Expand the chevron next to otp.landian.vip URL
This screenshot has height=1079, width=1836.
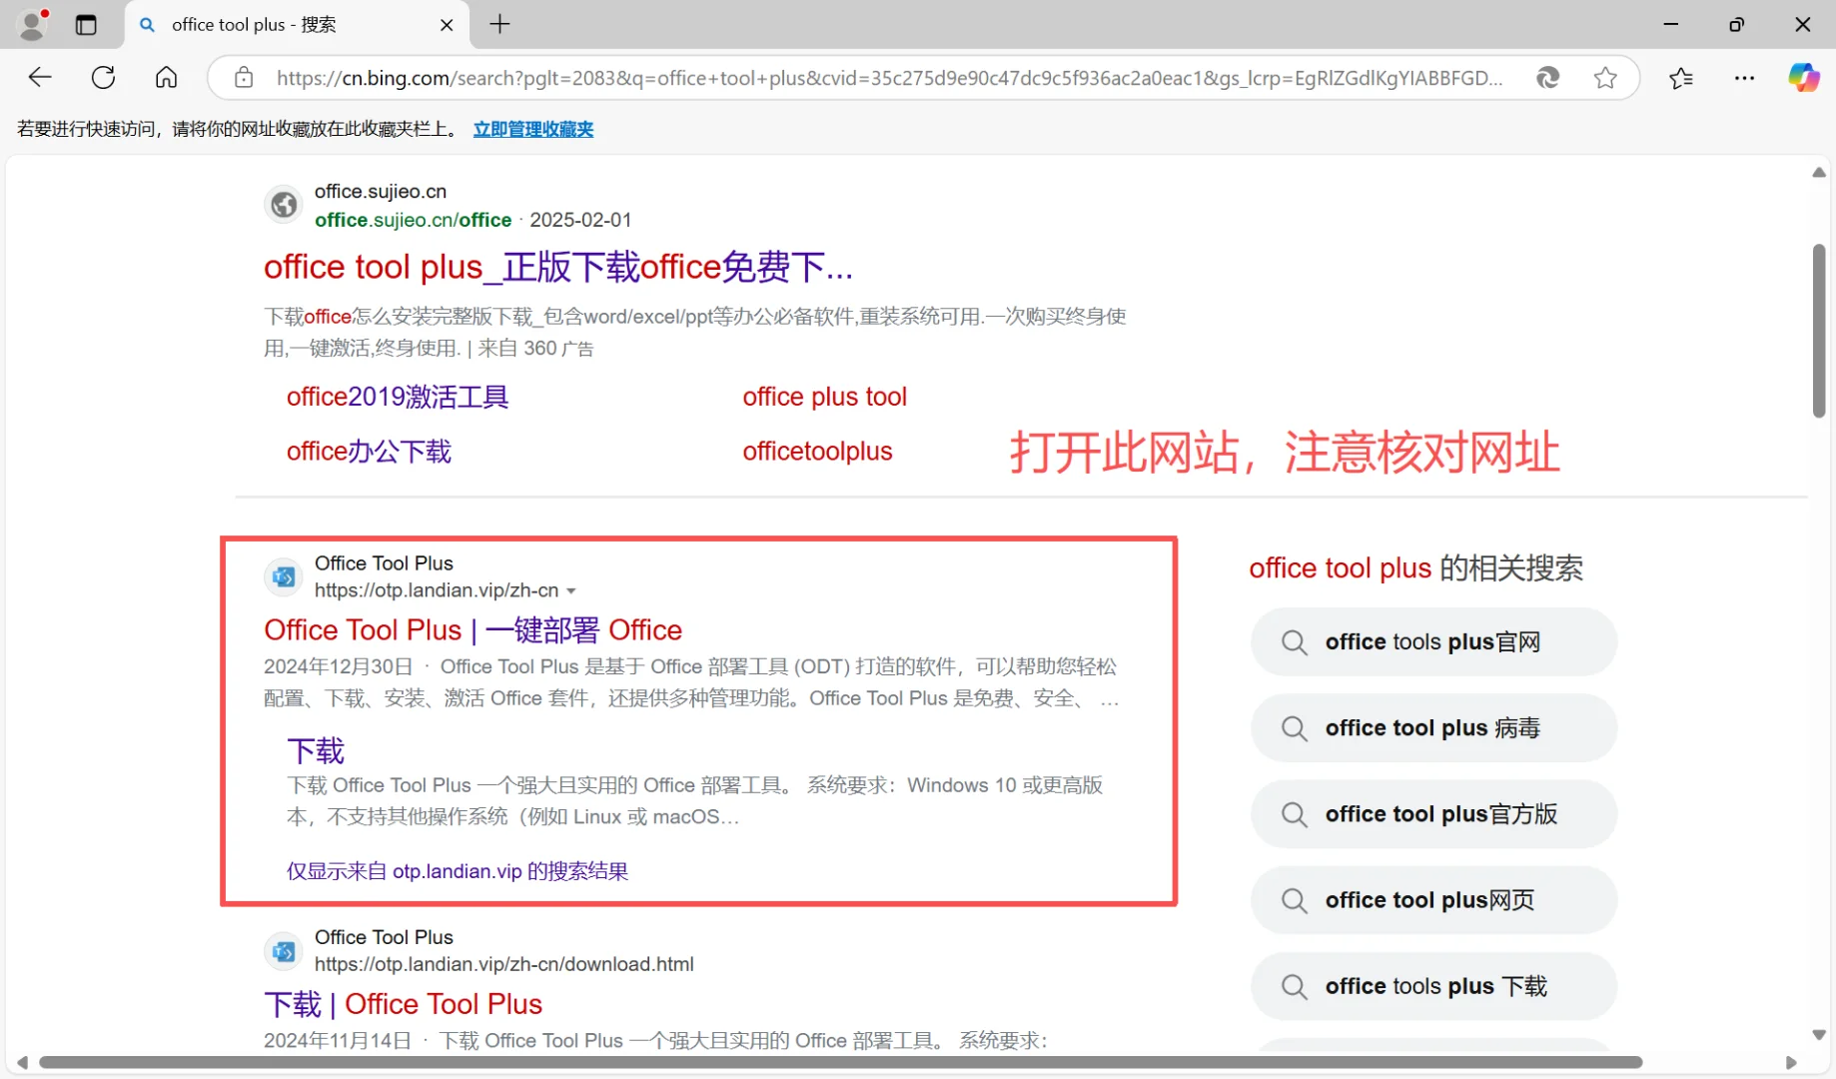pos(571,590)
